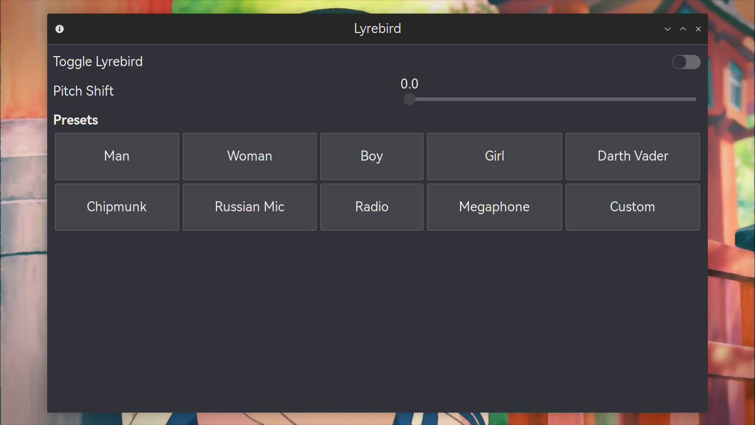755x425 pixels.
Task: Click the Pitch Shift 0.0 value label
Action: (409, 84)
